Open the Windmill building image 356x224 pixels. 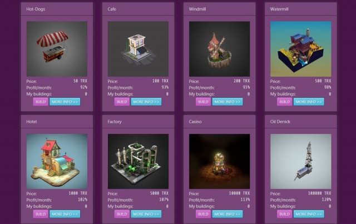219,49
